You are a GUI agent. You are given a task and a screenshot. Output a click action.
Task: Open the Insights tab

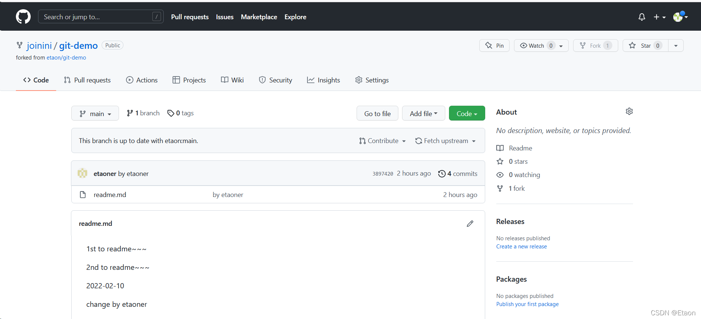click(x=323, y=80)
